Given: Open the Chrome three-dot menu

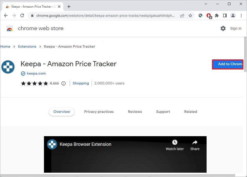Looking at the screenshot, I should [241, 15].
